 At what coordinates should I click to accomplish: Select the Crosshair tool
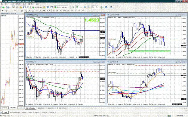(x=7, y=11)
